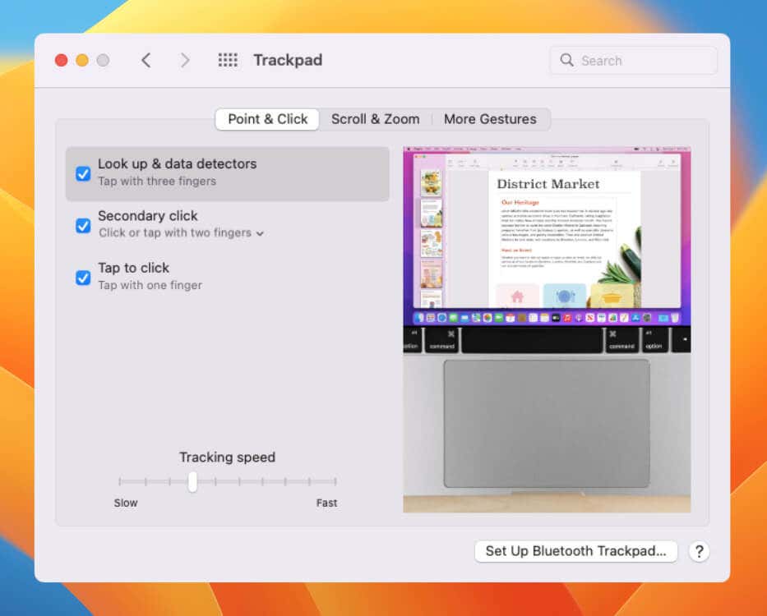Select the Point & Click tab
The image size is (767, 616).
tap(267, 119)
